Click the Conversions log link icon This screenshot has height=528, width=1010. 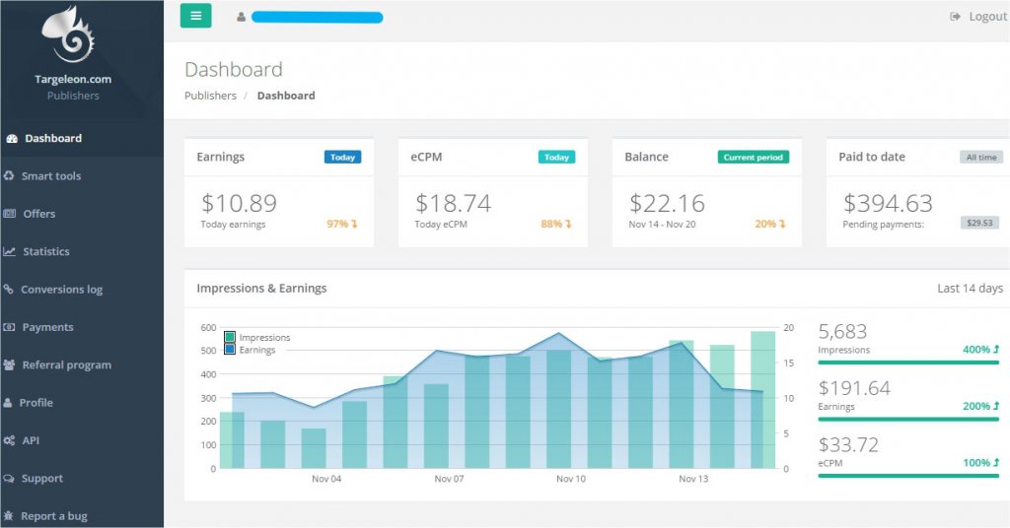[9, 290]
